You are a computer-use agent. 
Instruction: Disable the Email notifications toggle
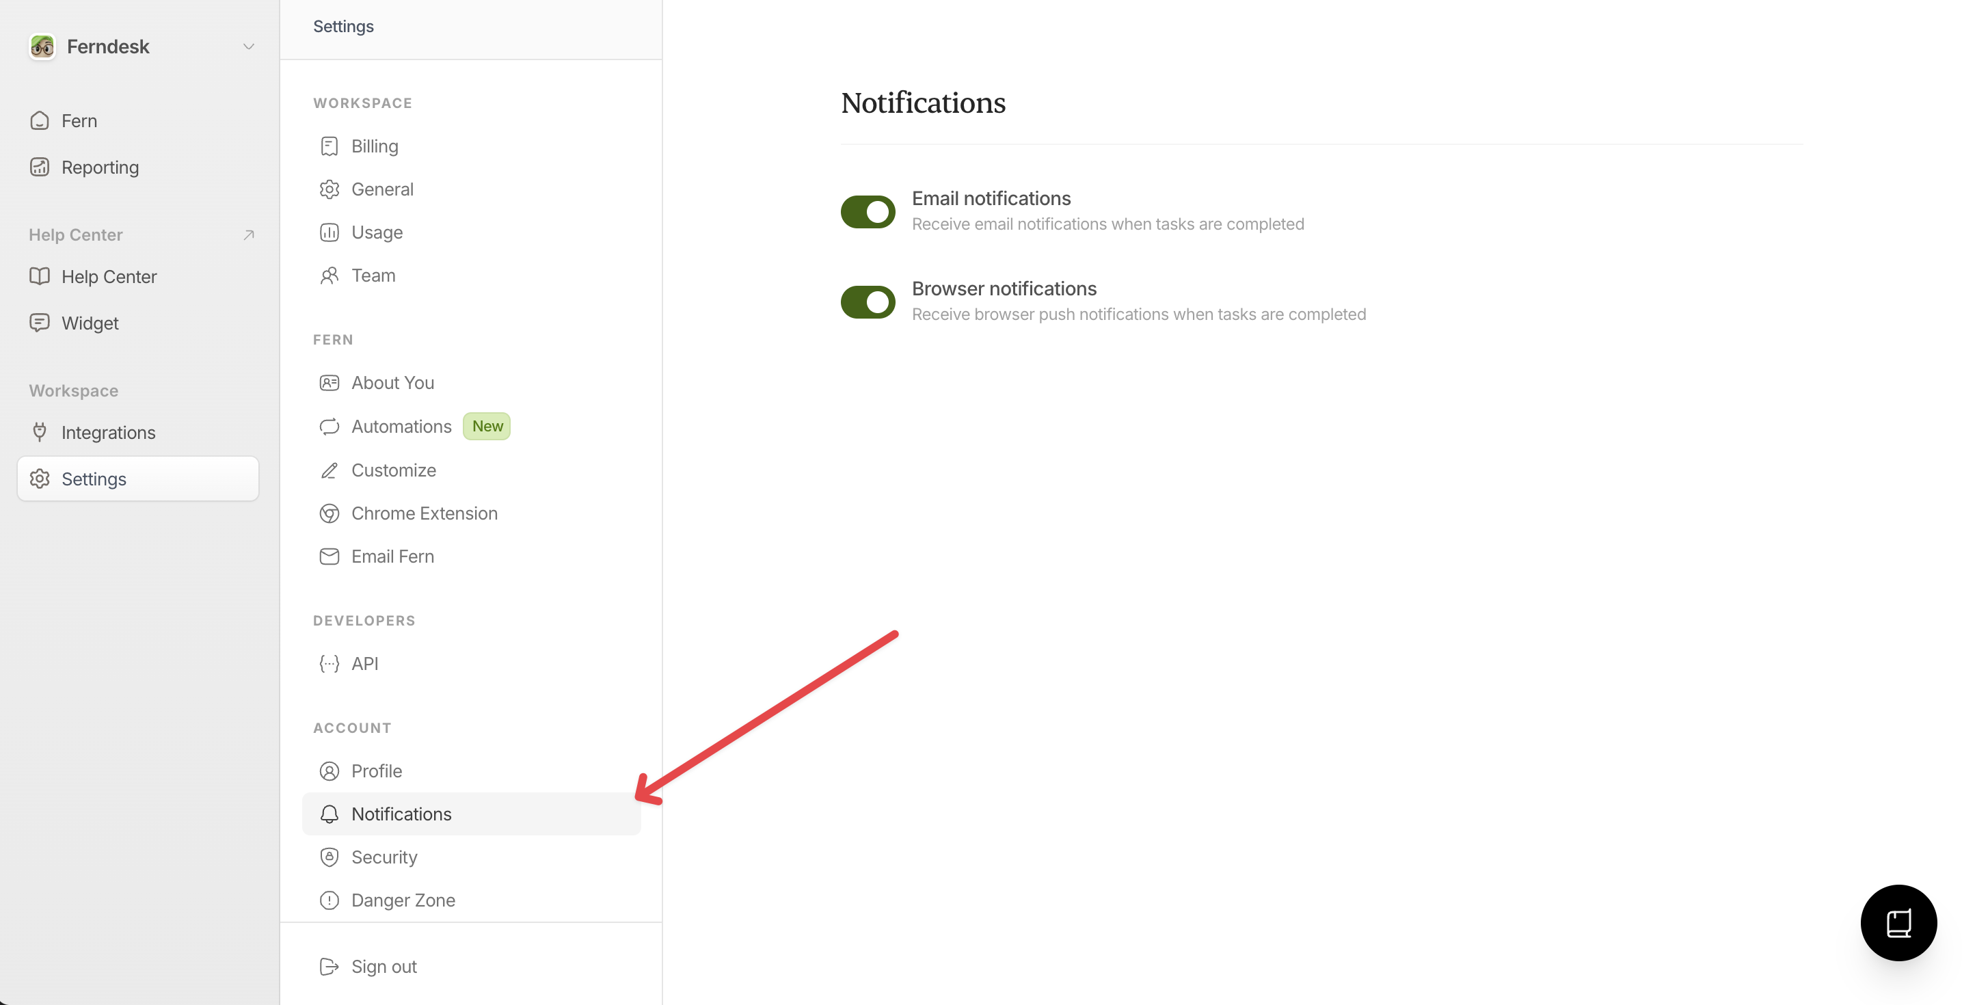pyautogui.click(x=868, y=212)
